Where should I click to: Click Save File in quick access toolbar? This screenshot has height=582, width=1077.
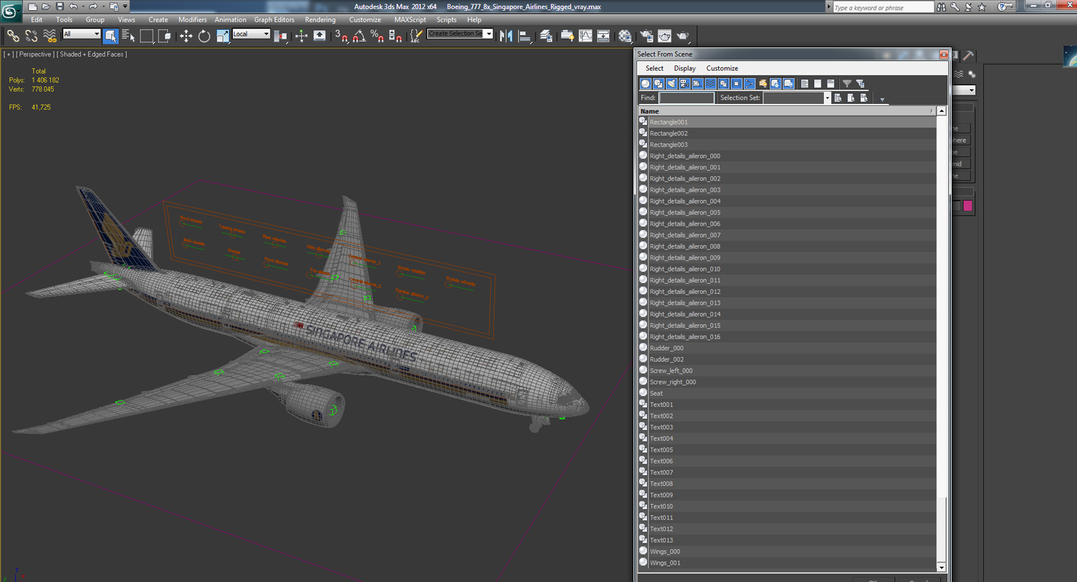tap(60, 7)
